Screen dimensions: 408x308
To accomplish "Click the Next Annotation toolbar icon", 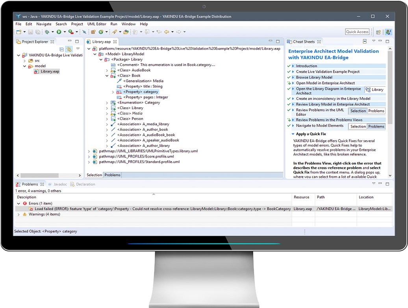I will point(135,32).
